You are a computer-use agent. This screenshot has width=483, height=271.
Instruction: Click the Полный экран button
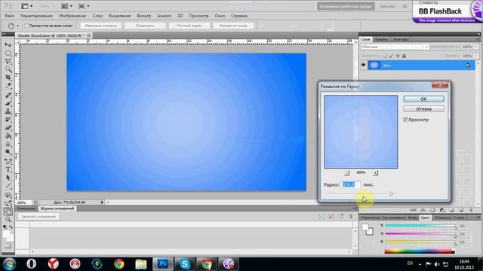[189, 26]
